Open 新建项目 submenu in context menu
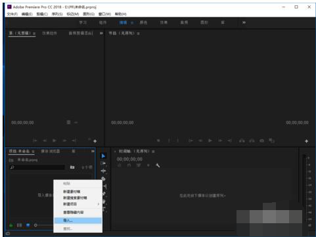The height and width of the screenshot is (237, 316). point(78,204)
